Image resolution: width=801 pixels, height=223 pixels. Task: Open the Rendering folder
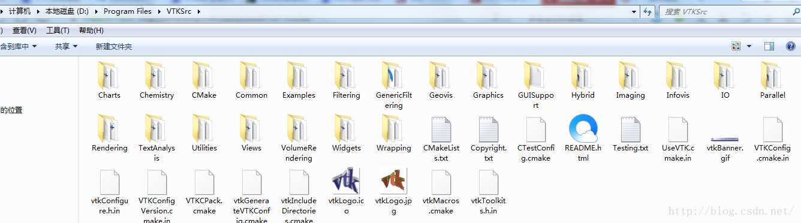[109, 133]
